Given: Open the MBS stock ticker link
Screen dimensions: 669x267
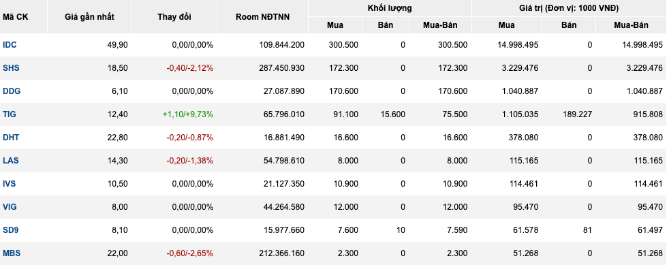Looking at the screenshot, I should click(x=12, y=253).
